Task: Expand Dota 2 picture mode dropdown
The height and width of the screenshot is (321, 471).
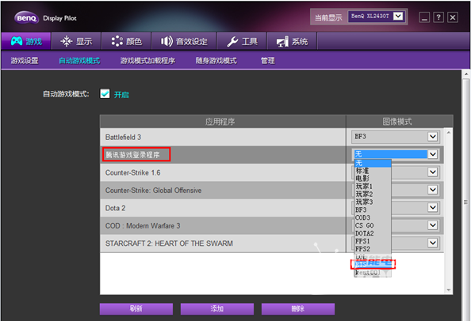Action: [433, 207]
